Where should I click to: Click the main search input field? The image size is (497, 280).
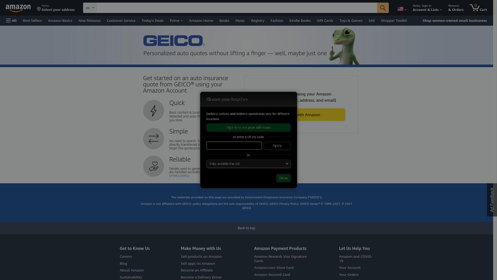(237, 8)
